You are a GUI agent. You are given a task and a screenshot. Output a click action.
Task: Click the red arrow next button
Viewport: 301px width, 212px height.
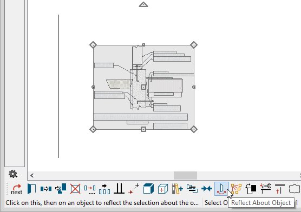[16, 189]
